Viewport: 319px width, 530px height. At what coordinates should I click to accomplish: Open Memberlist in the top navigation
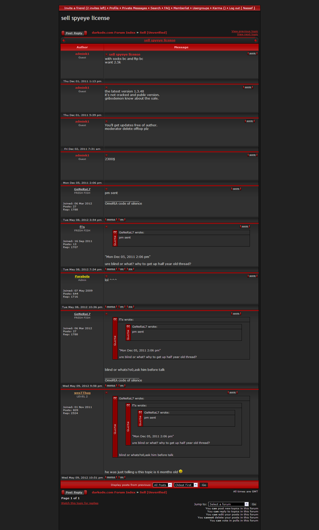point(181,8)
